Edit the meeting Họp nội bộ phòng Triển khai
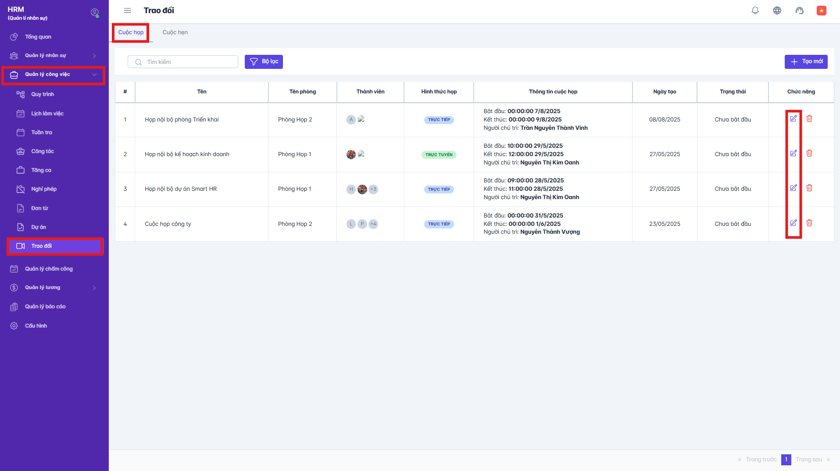This screenshot has width=840, height=471. [794, 118]
